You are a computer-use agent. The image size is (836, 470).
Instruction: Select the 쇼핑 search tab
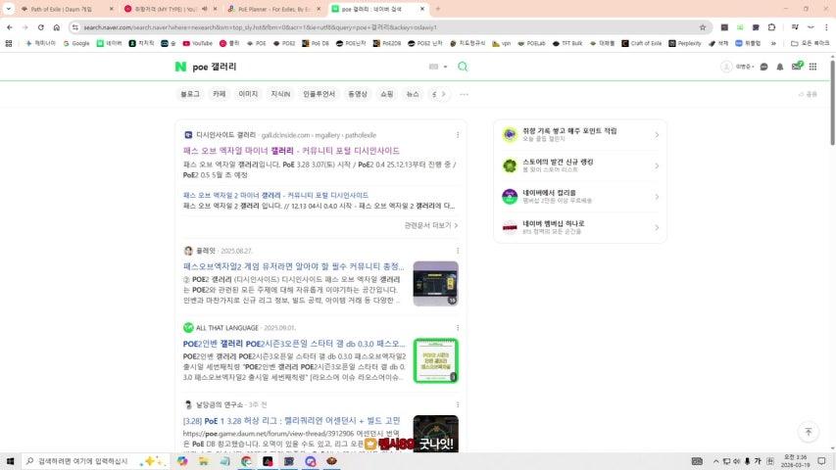[386, 94]
